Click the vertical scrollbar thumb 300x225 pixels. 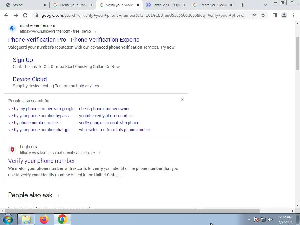click(297, 53)
